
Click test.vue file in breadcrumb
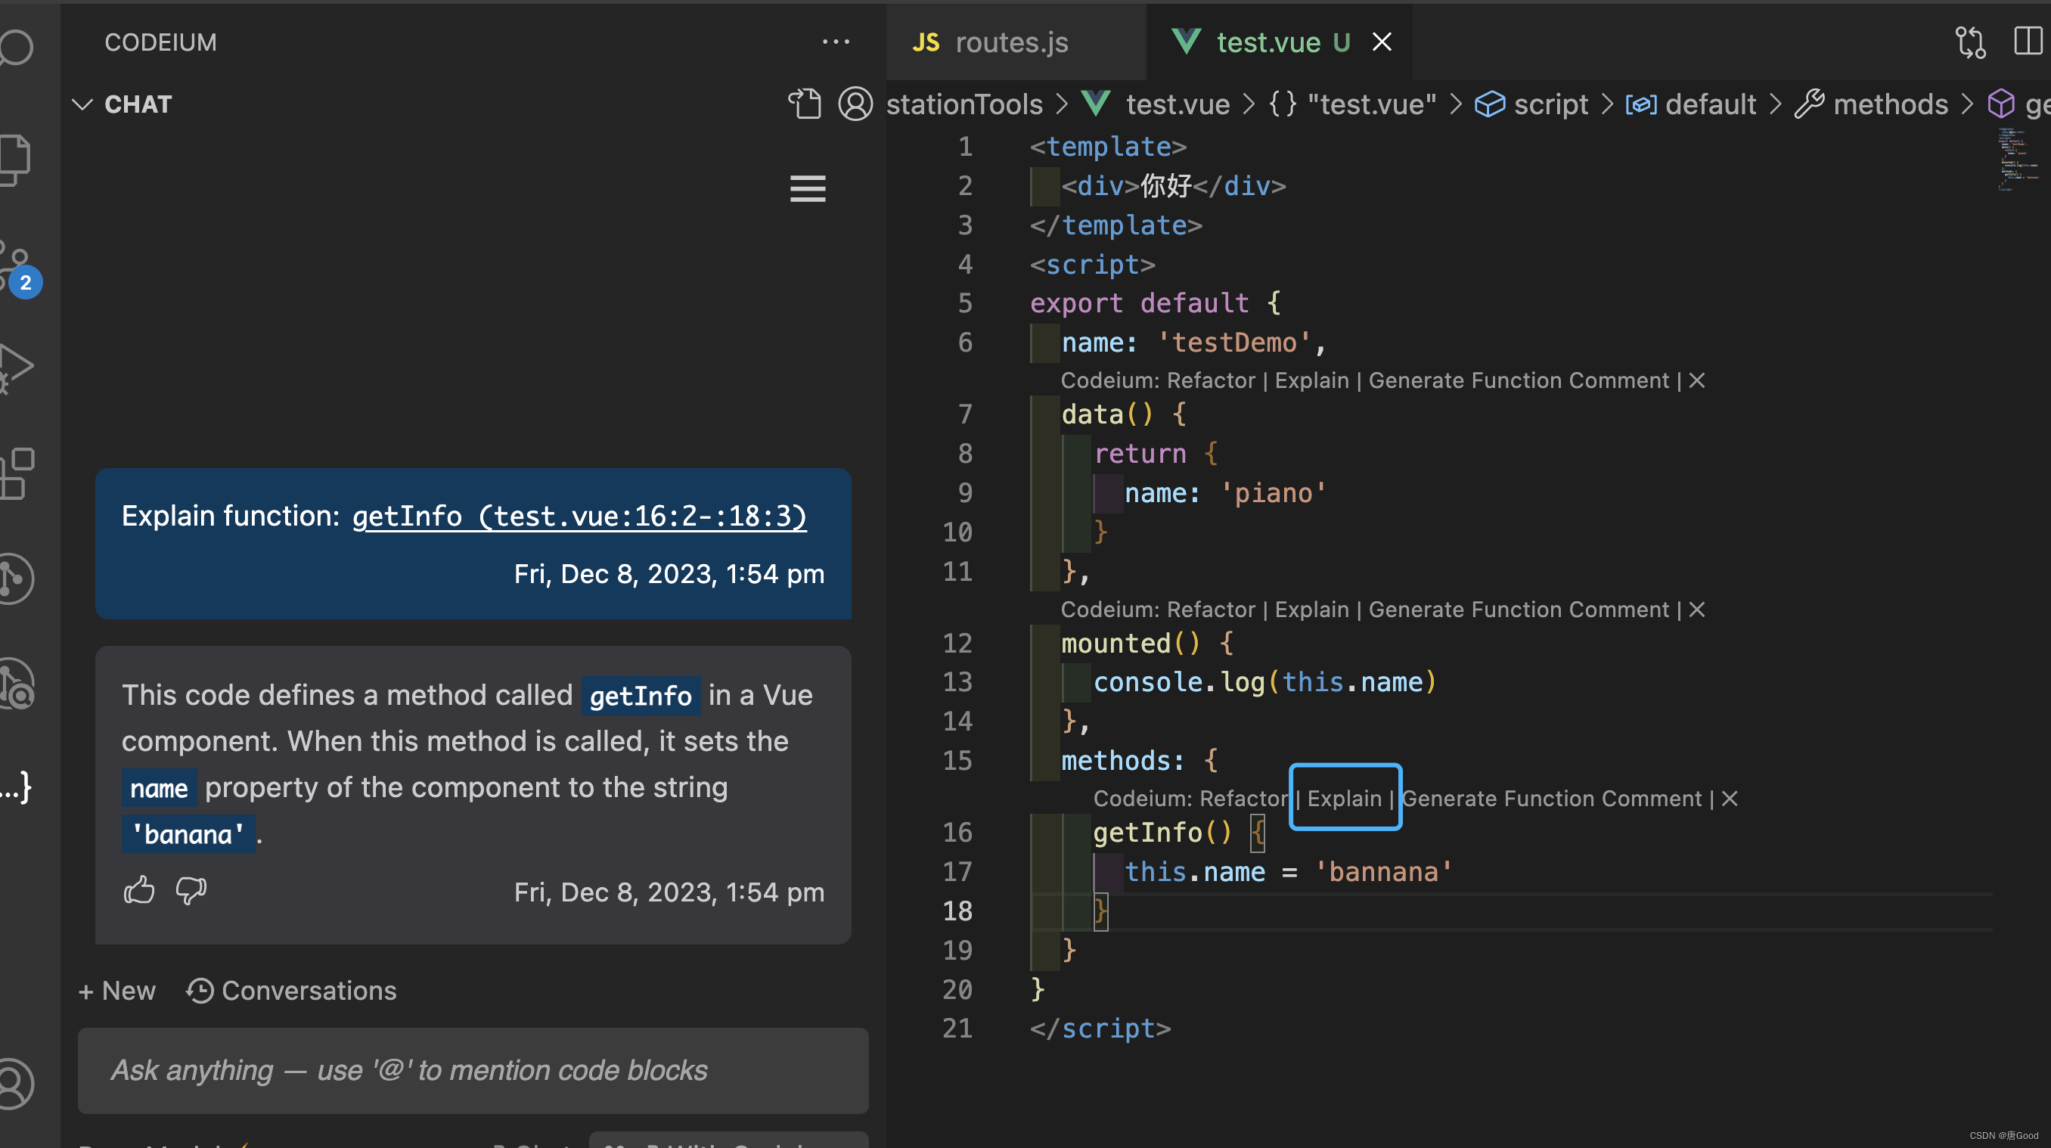coord(1156,104)
